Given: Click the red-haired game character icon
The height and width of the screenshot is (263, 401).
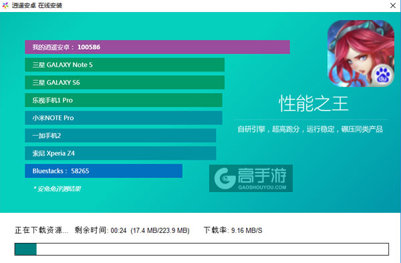Looking at the screenshot, I should click(361, 54).
